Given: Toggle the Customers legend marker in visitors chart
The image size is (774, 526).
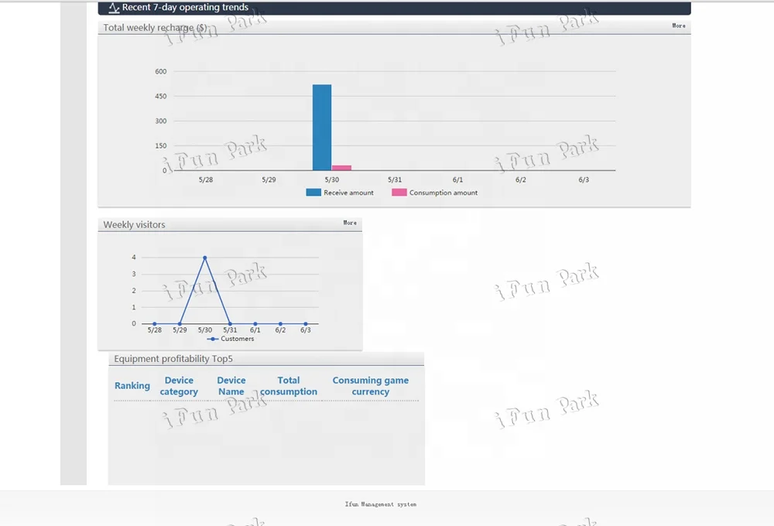Looking at the screenshot, I should pos(213,339).
